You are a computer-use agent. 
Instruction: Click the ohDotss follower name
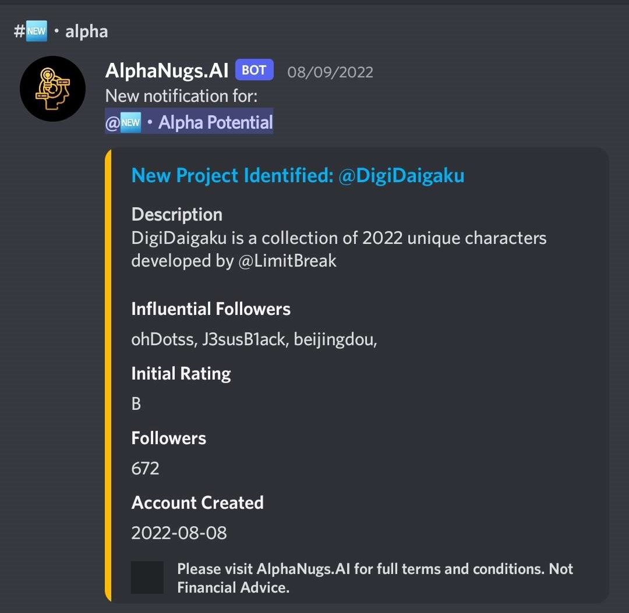point(162,339)
